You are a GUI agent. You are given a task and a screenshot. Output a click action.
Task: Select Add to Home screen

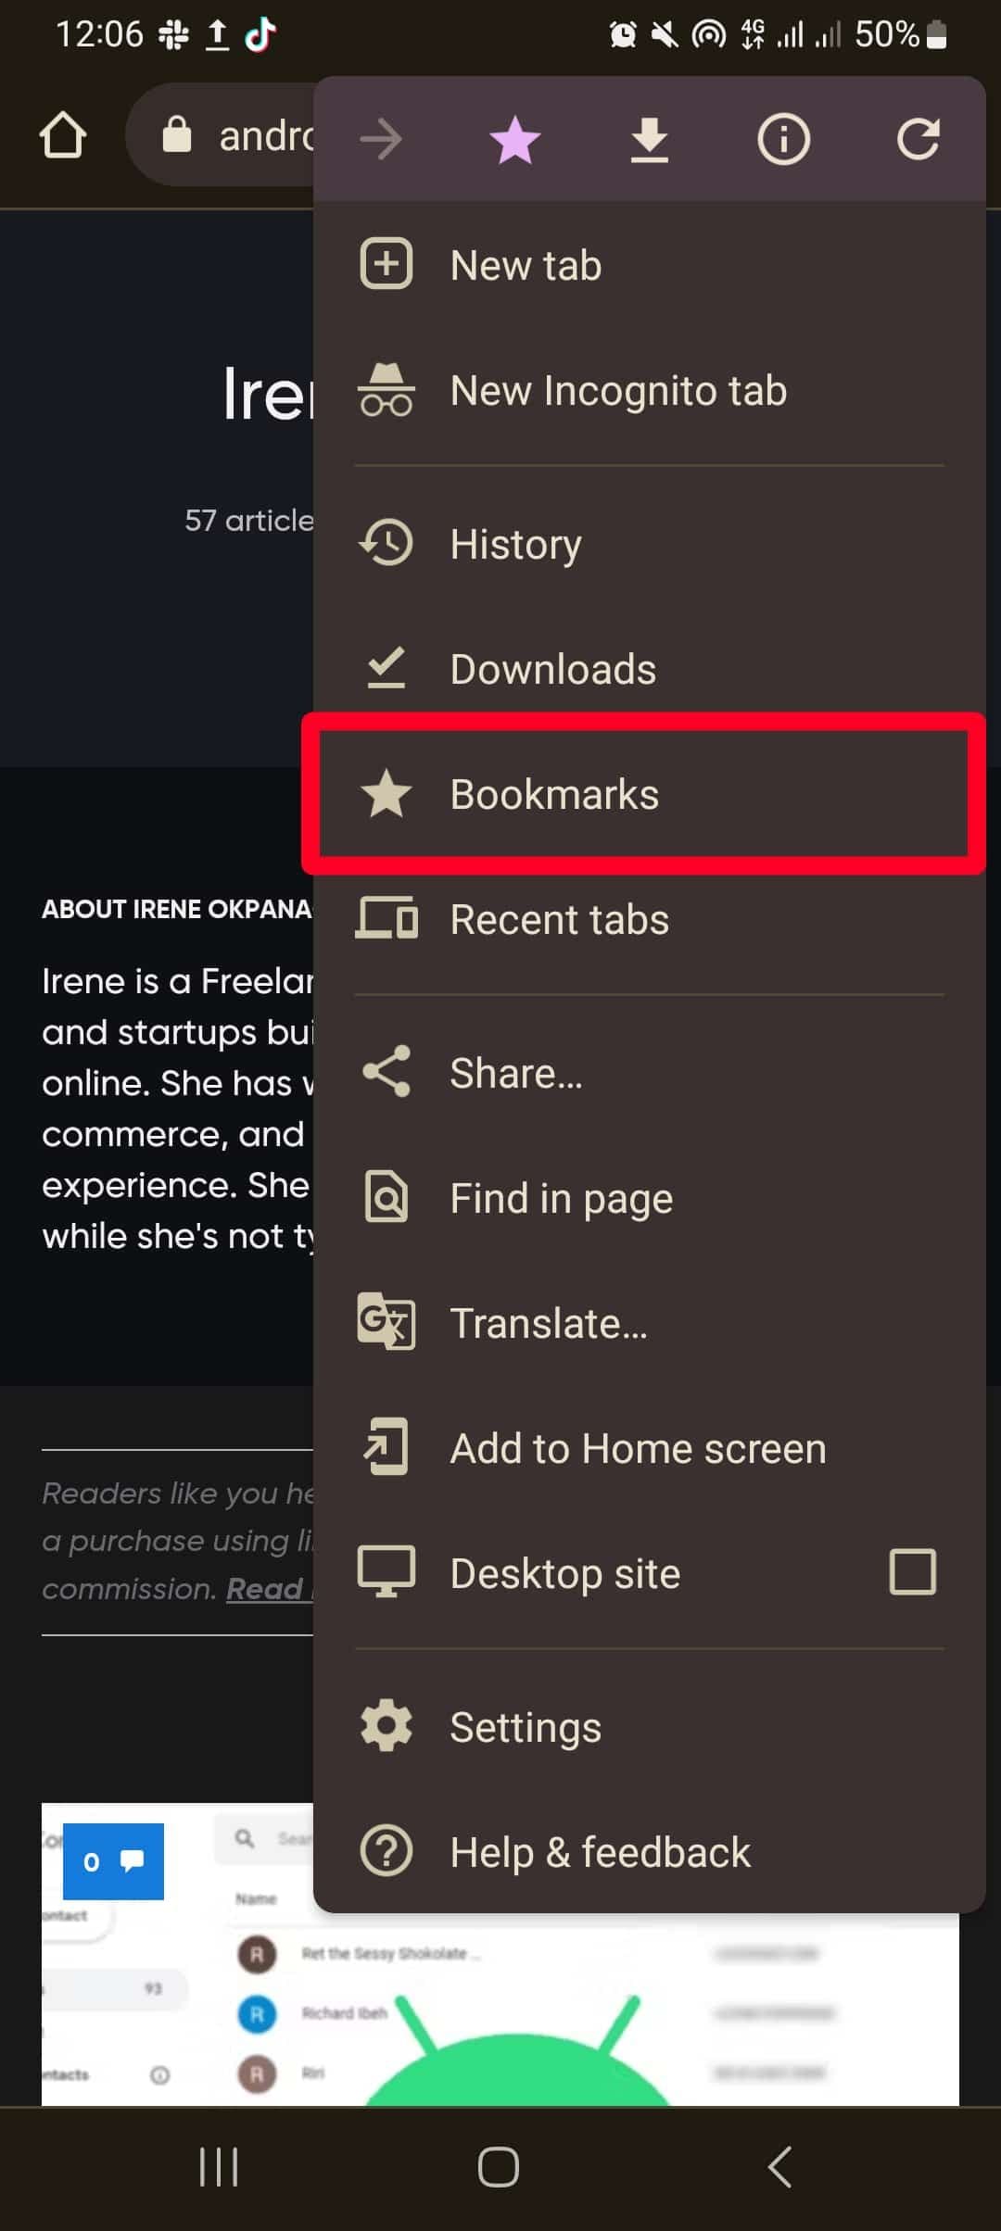coord(649,1448)
